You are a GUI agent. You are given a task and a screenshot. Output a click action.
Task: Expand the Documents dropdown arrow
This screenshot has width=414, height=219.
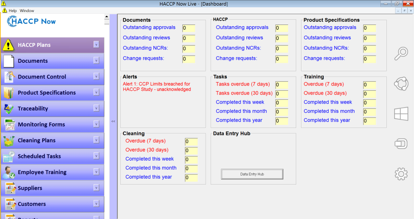tap(96, 61)
